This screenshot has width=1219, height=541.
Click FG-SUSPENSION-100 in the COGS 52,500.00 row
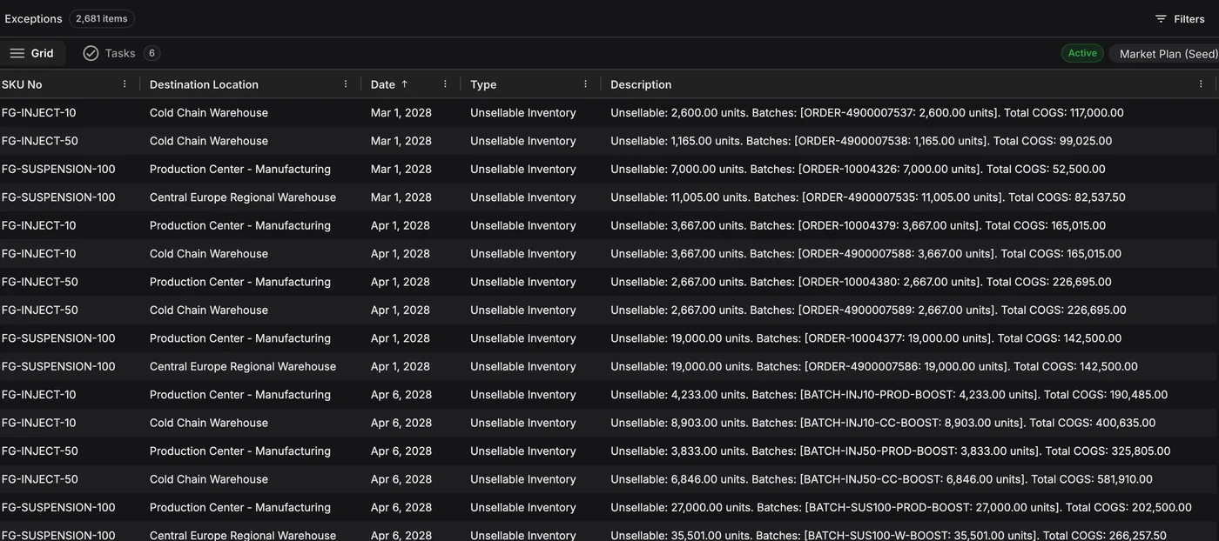point(58,169)
